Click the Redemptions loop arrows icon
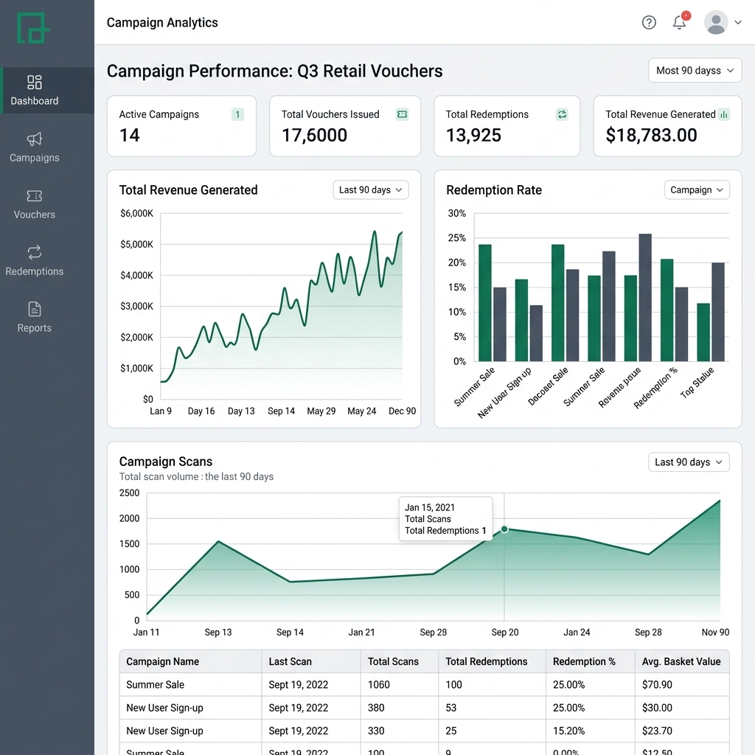 34,252
